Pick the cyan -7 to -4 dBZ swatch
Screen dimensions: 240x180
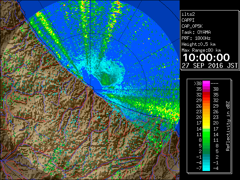click(x=206, y=168)
